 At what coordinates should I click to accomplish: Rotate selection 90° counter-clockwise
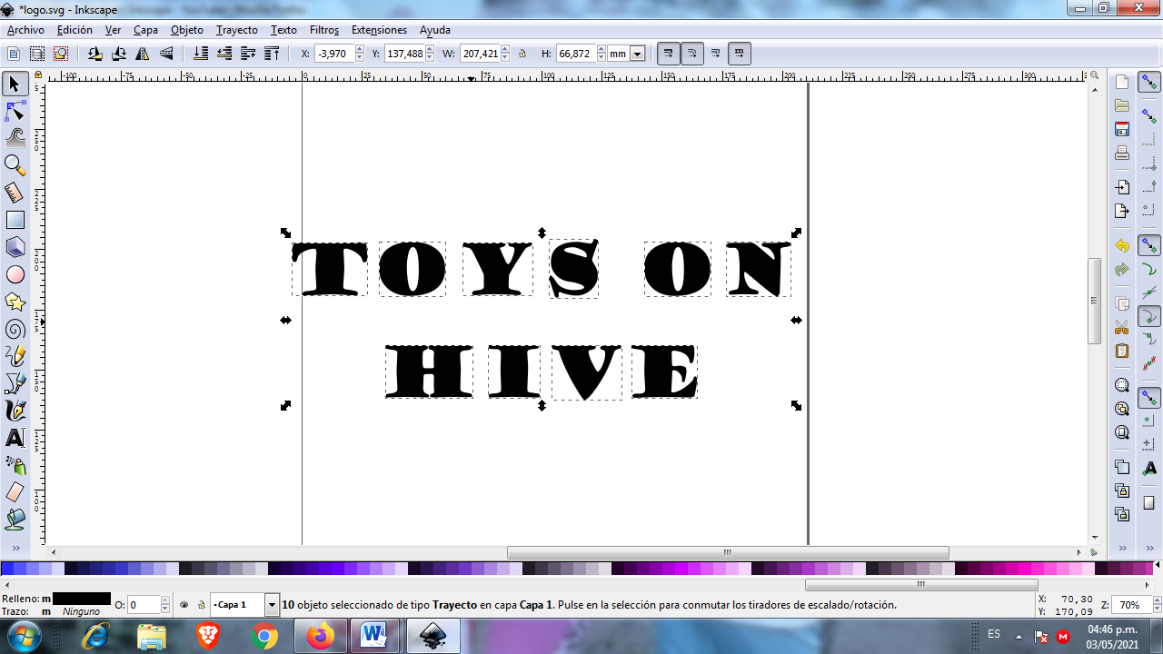pos(94,54)
